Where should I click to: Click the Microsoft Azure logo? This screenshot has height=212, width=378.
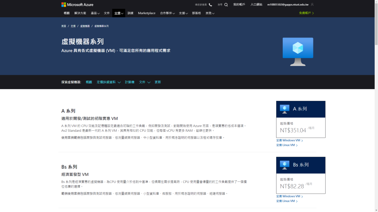pyautogui.click(x=77, y=4)
